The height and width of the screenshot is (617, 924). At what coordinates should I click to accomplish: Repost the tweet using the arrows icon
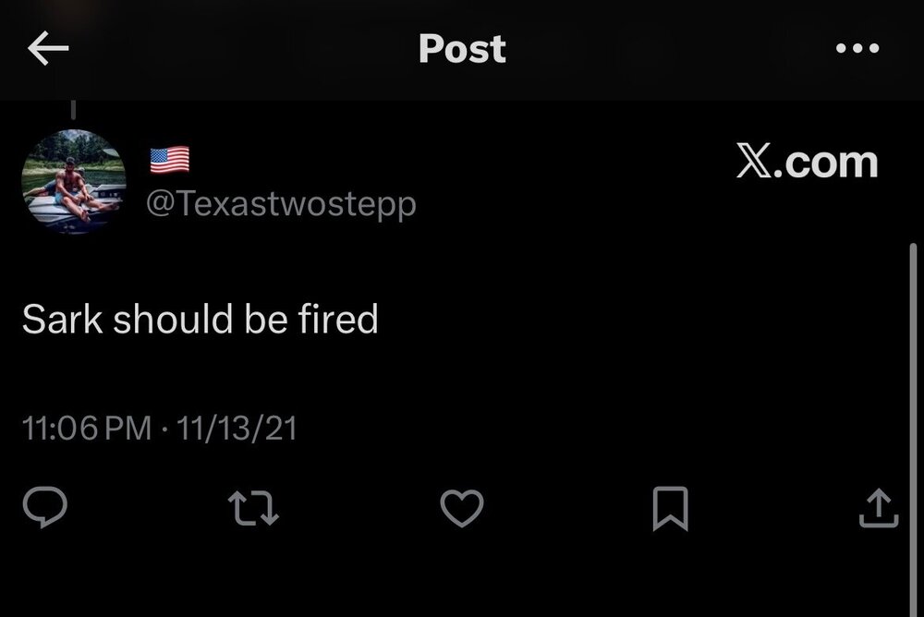point(254,508)
